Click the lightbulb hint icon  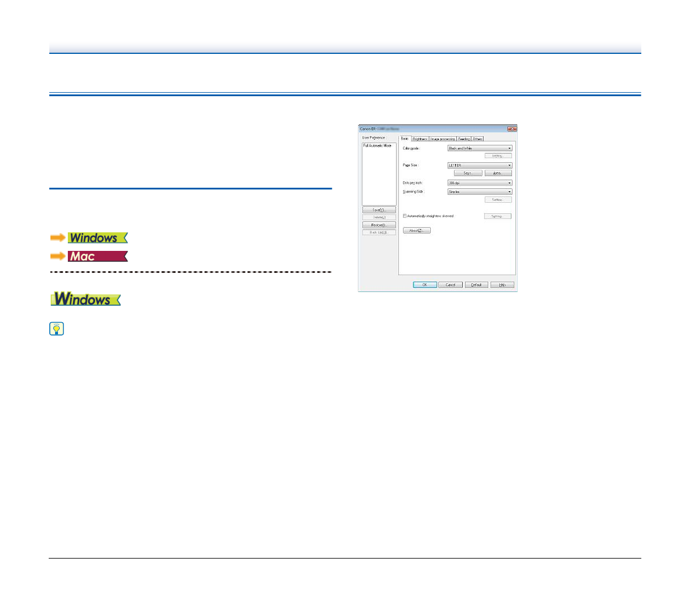[57, 329]
